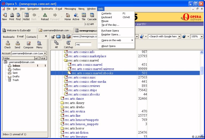Select Purchase Opera menu entry
This screenshot has width=205, height=139.
tap(116, 31)
